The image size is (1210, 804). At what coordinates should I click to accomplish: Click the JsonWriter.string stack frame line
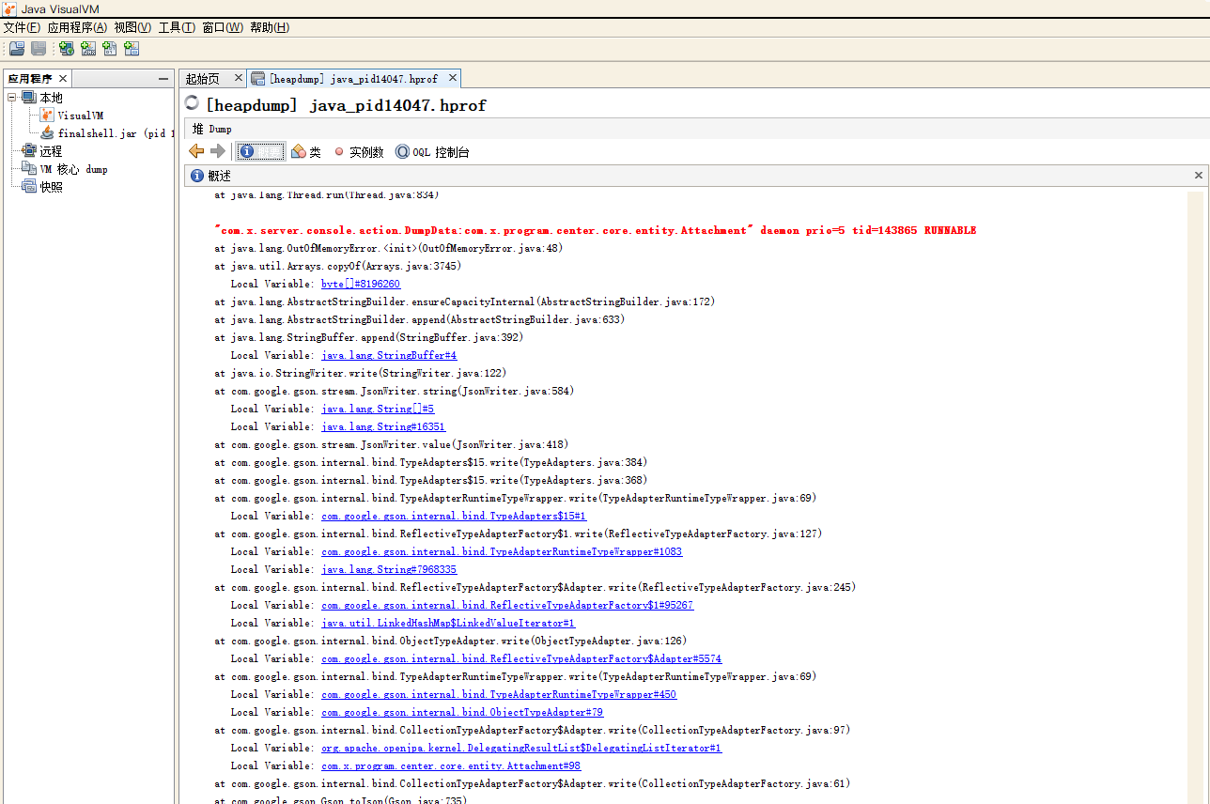point(395,391)
